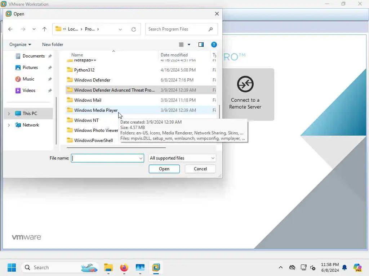Select the Python312 folder

(141, 70)
